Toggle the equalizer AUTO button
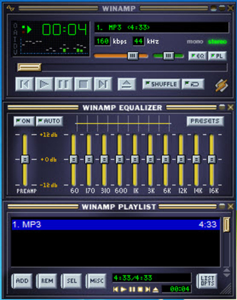 click(x=49, y=121)
